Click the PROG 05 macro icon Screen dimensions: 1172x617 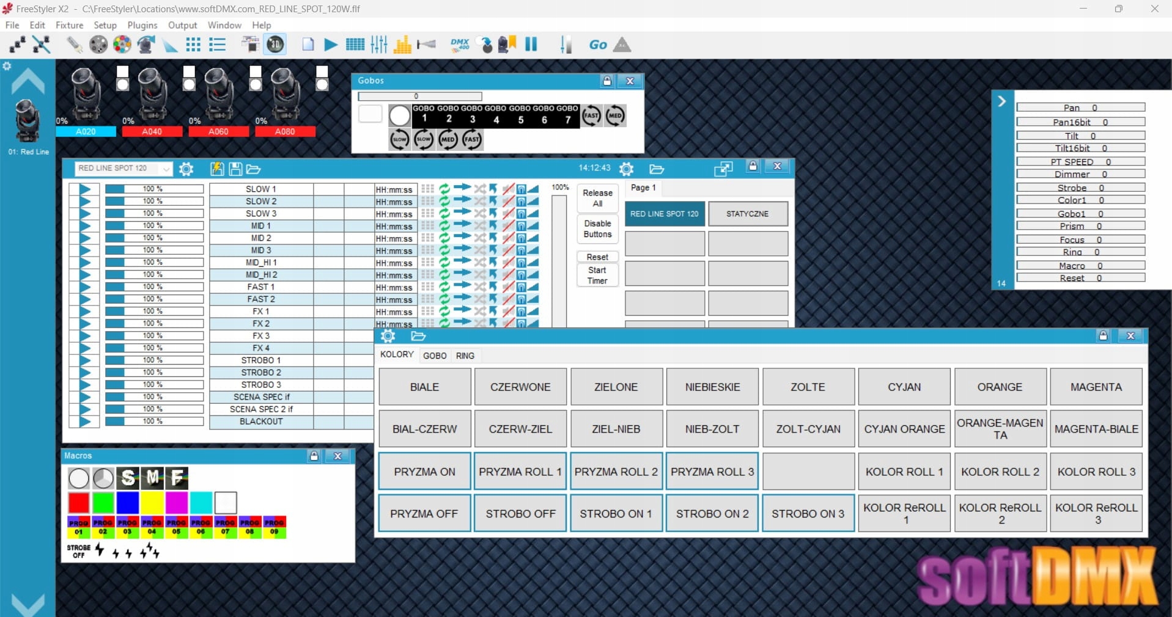click(x=176, y=527)
